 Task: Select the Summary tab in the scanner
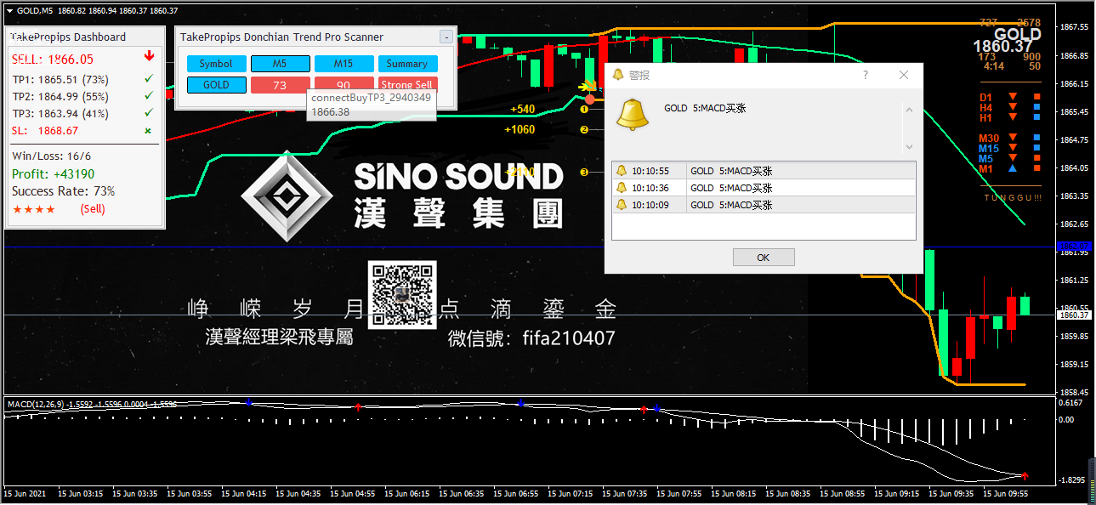pyautogui.click(x=407, y=63)
